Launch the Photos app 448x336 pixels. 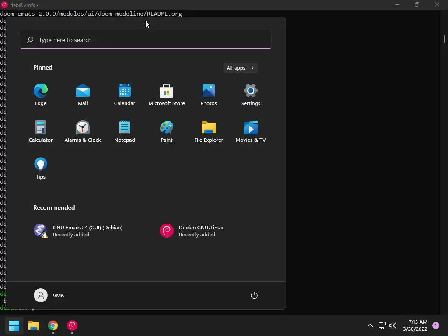click(209, 94)
